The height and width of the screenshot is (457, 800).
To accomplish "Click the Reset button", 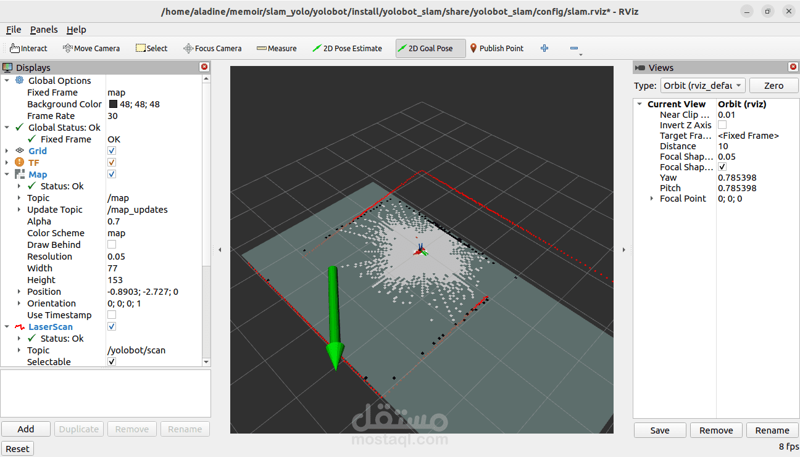I will (17, 448).
